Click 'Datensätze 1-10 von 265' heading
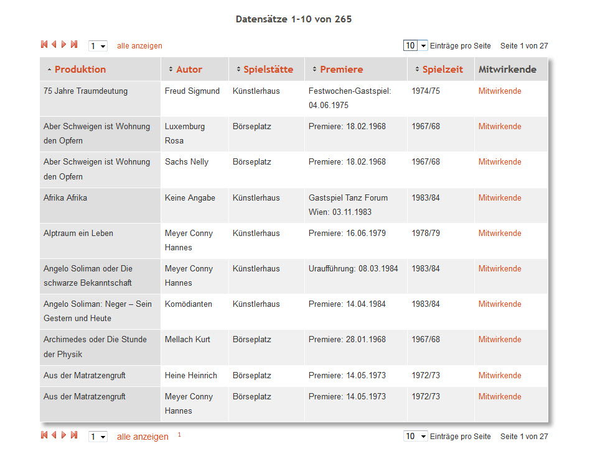590x454 pixels. (294, 19)
